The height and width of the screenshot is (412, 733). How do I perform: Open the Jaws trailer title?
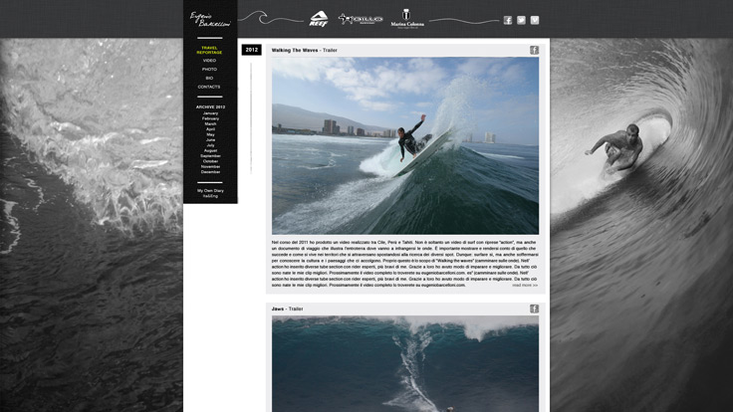(x=287, y=309)
